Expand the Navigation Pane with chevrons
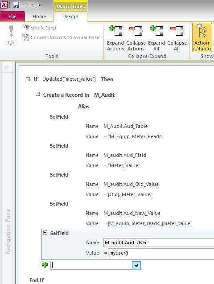The height and width of the screenshot is (284, 214). pyautogui.click(x=7, y=68)
